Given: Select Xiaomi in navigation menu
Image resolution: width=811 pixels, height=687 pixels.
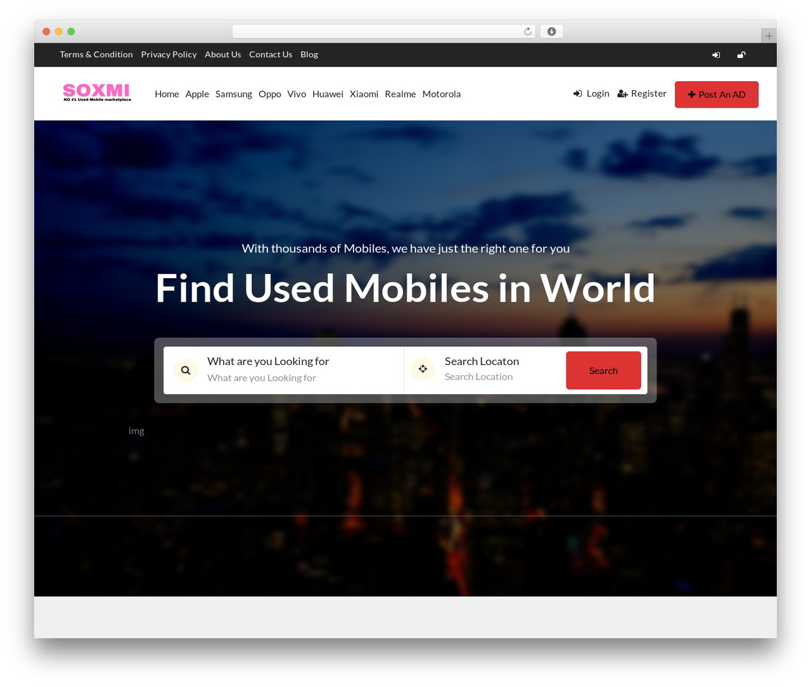Looking at the screenshot, I should (x=364, y=94).
